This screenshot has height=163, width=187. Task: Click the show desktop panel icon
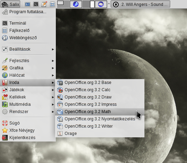coord(28,4)
